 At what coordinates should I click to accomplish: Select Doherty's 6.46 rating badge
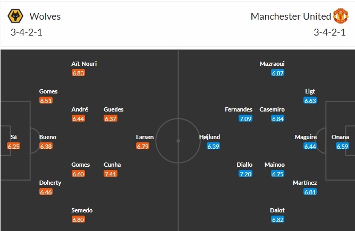pos(46,192)
